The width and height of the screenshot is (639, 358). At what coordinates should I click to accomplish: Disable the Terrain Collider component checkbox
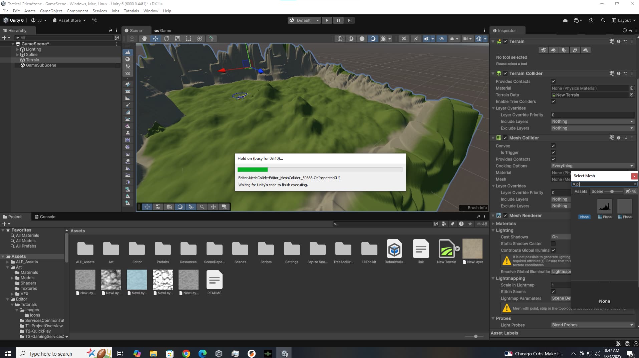click(506, 73)
